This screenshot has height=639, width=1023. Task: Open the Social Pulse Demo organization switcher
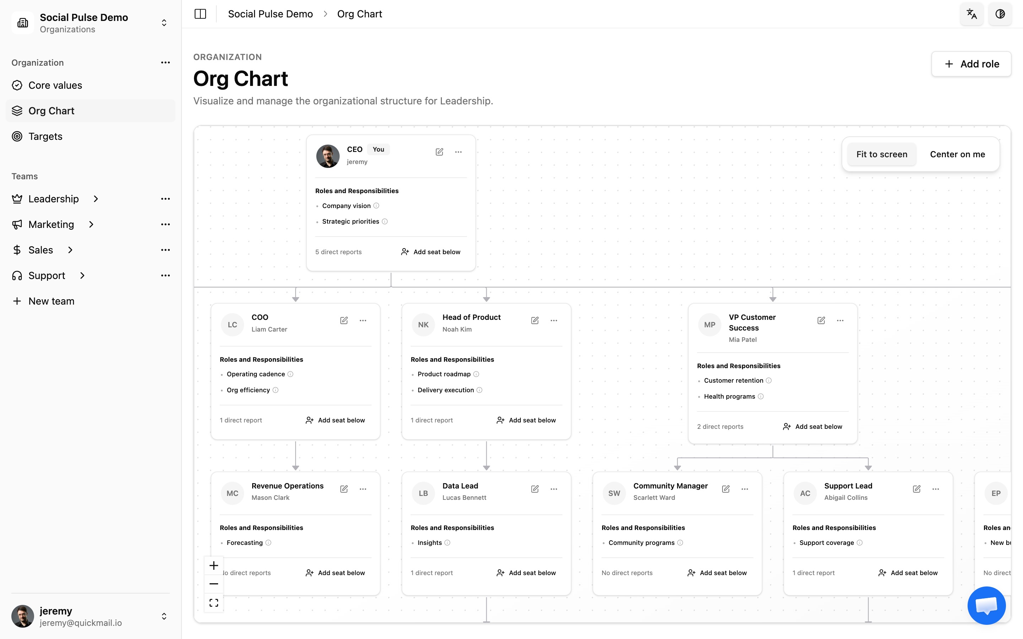164,23
